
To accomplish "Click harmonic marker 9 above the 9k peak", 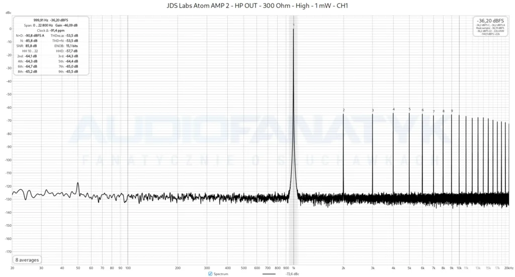I will click(452, 111).
